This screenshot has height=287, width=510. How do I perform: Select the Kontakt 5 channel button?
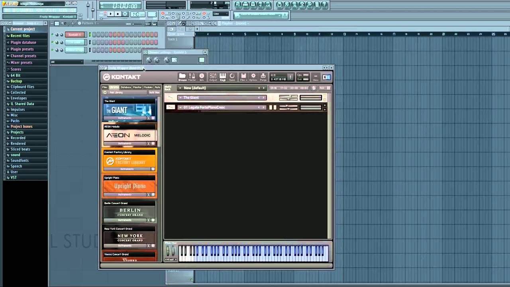point(75,35)
